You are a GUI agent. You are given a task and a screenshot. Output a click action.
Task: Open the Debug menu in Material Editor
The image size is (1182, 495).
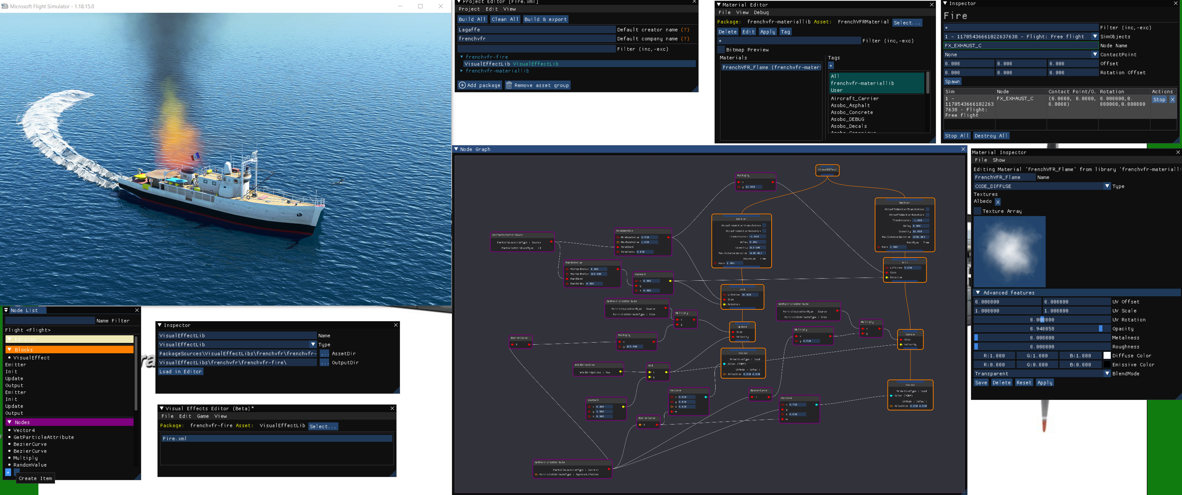(x=761, y=13)
